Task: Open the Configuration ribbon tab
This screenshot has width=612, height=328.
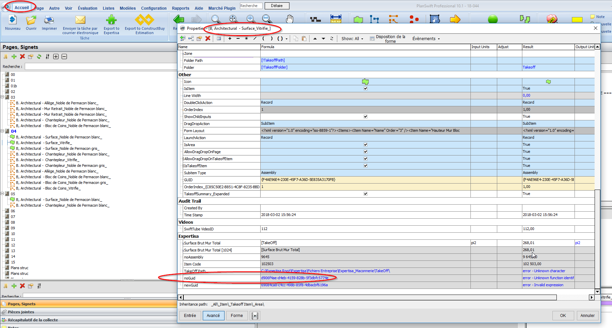Action: click(x=154, y=8)
